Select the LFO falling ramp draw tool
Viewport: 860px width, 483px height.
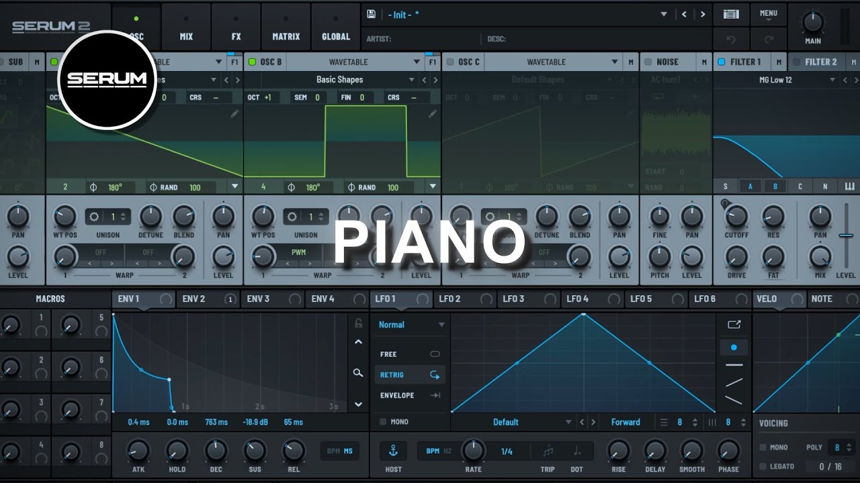point(734,400)
